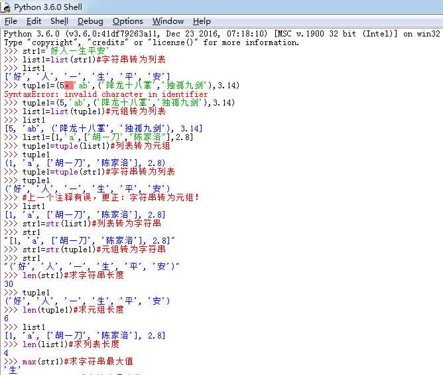Open the Options menu
Viewport: 443px width, 375px height.
[x=128, y=21]
